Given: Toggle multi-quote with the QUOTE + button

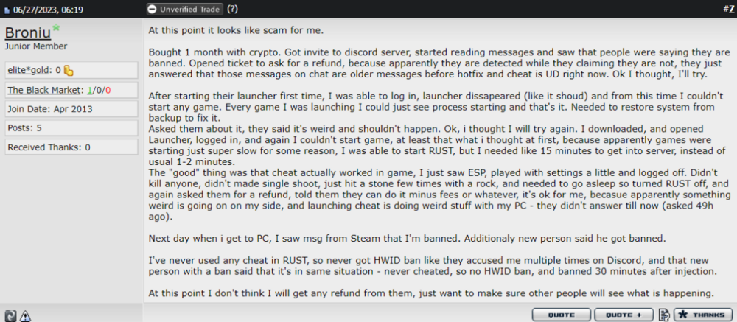Looking at the screenshot, I should tap(624, 315).
